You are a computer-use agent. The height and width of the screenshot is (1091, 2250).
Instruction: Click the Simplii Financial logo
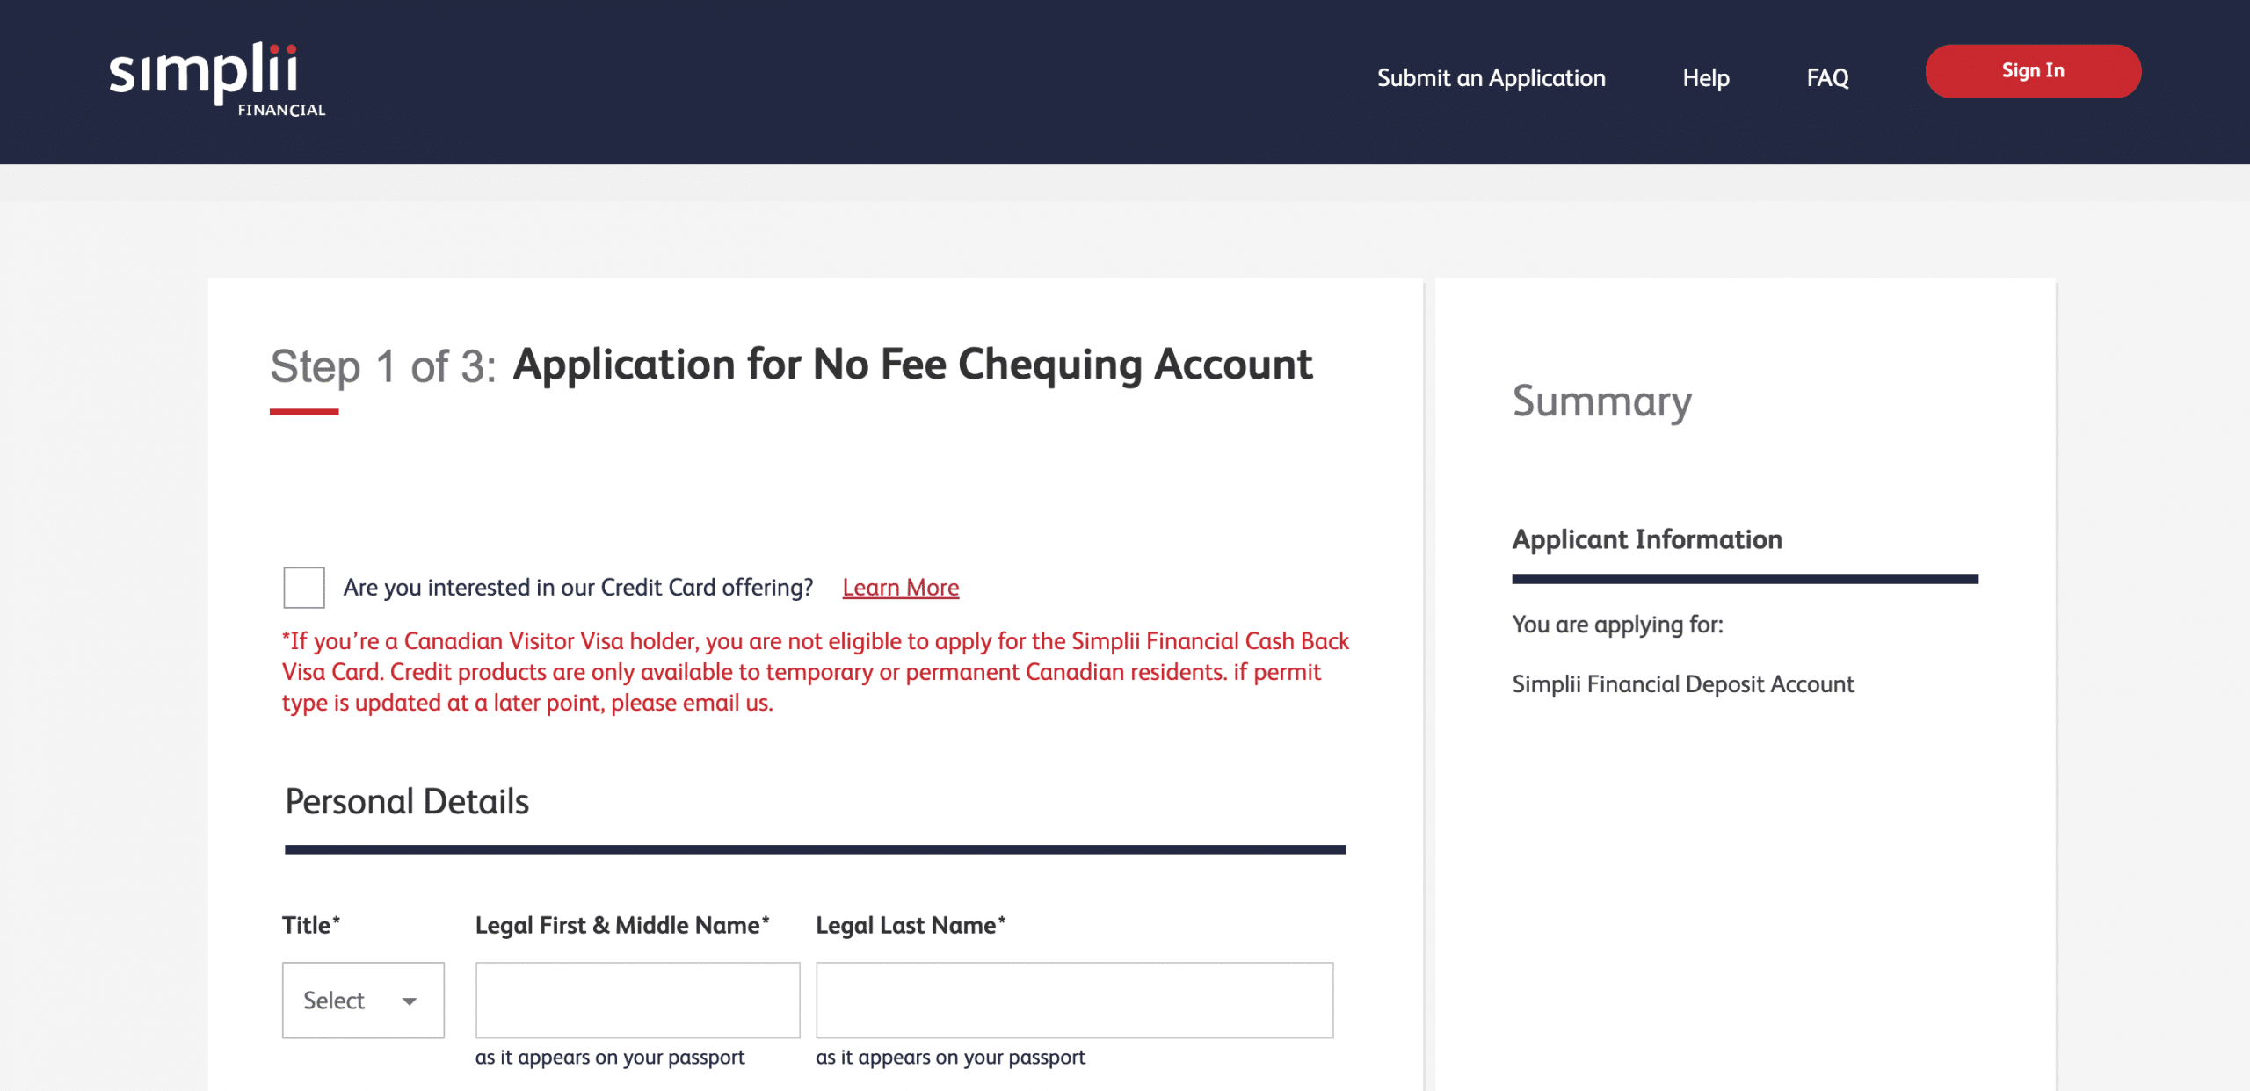[x=216, y=79]
